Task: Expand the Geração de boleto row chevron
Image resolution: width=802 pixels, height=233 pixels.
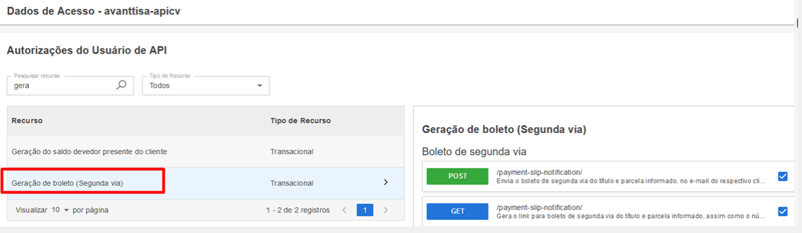Action: coord(386,183)
